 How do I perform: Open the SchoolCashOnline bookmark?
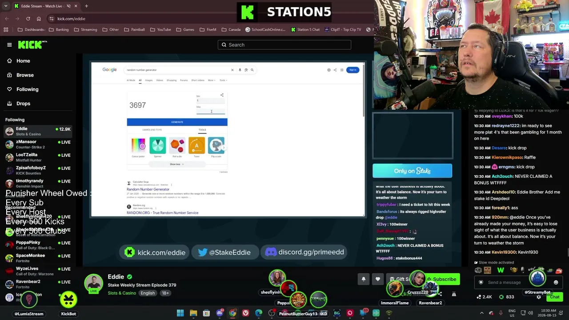coord(265,30)
